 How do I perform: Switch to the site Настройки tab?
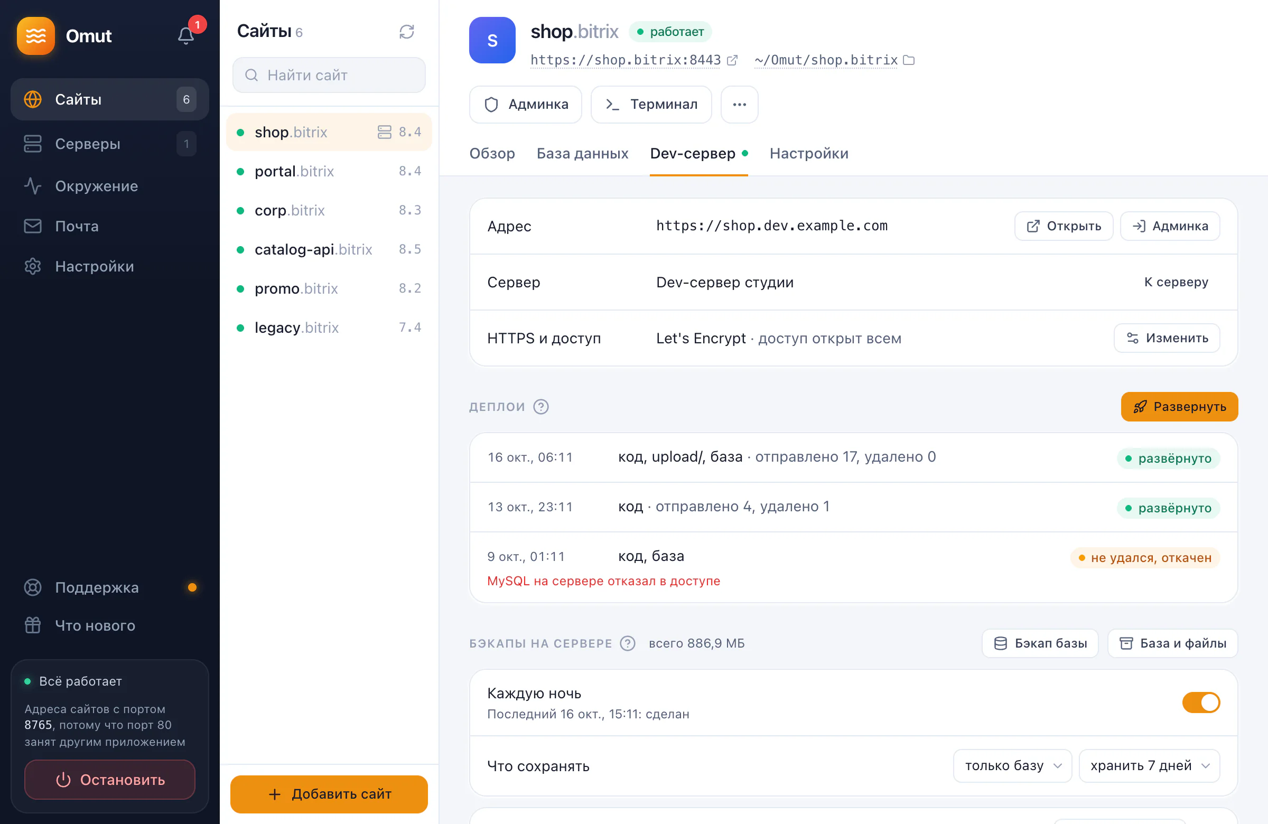click(x=809, y=153)
